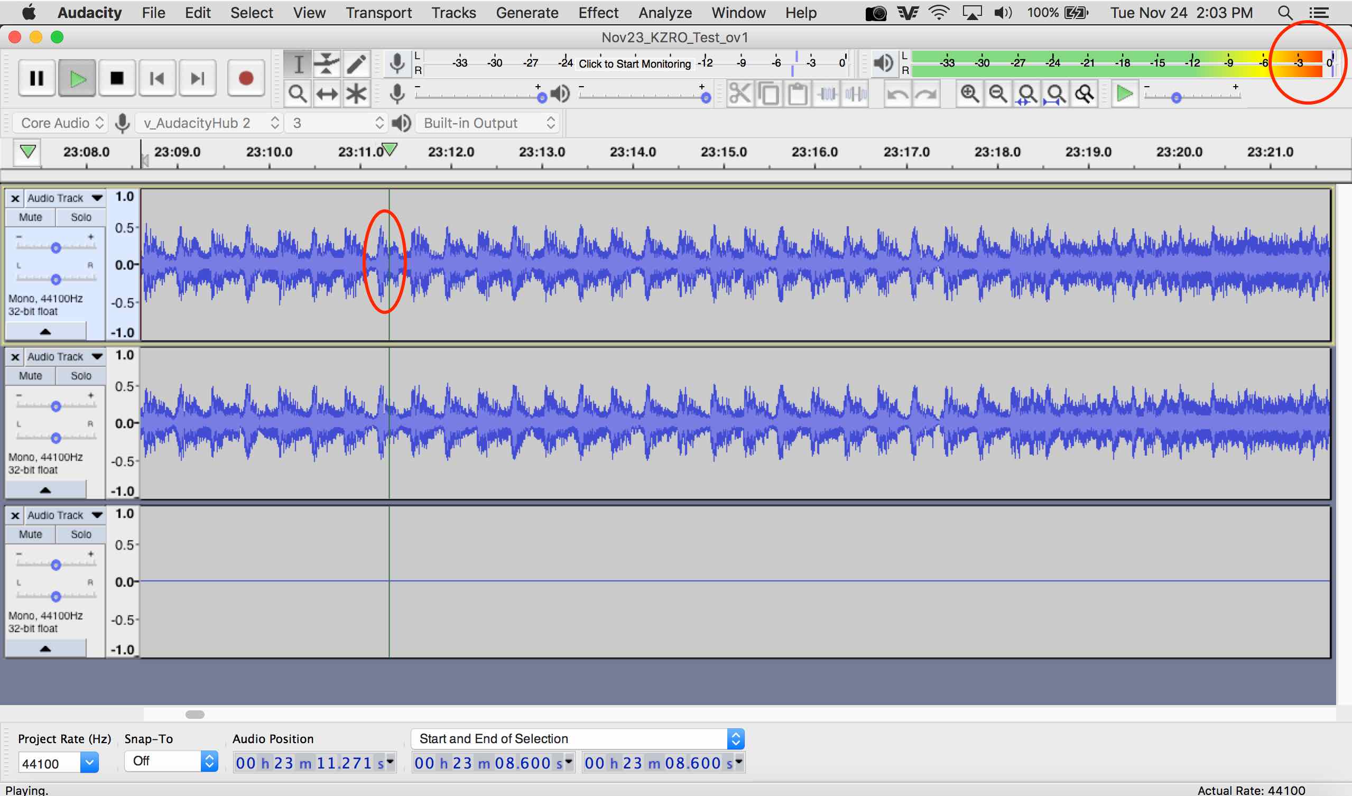This screenshot has height=796, width=1352.
Task: Select the Draw tool
Action: pos(357,63)
